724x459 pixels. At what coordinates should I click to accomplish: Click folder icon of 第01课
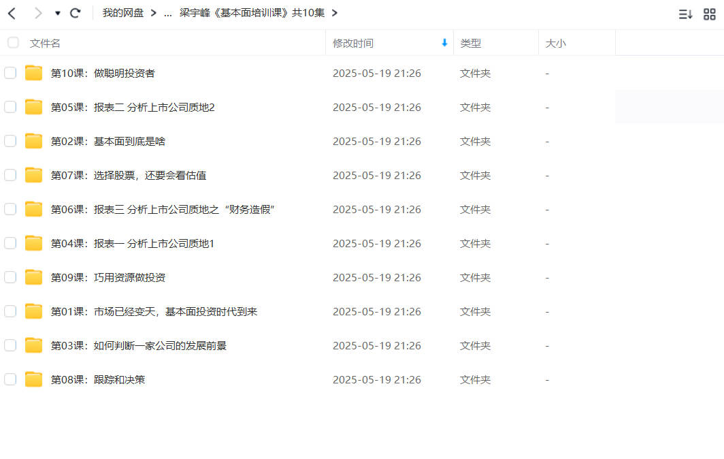(x=34, y=311)
